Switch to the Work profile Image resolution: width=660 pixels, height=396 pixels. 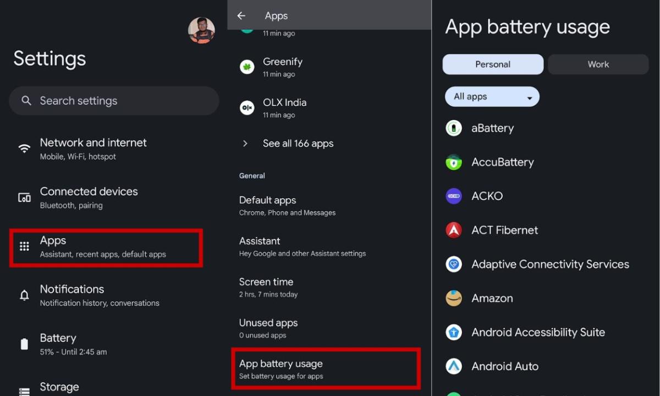click(598, 64)
